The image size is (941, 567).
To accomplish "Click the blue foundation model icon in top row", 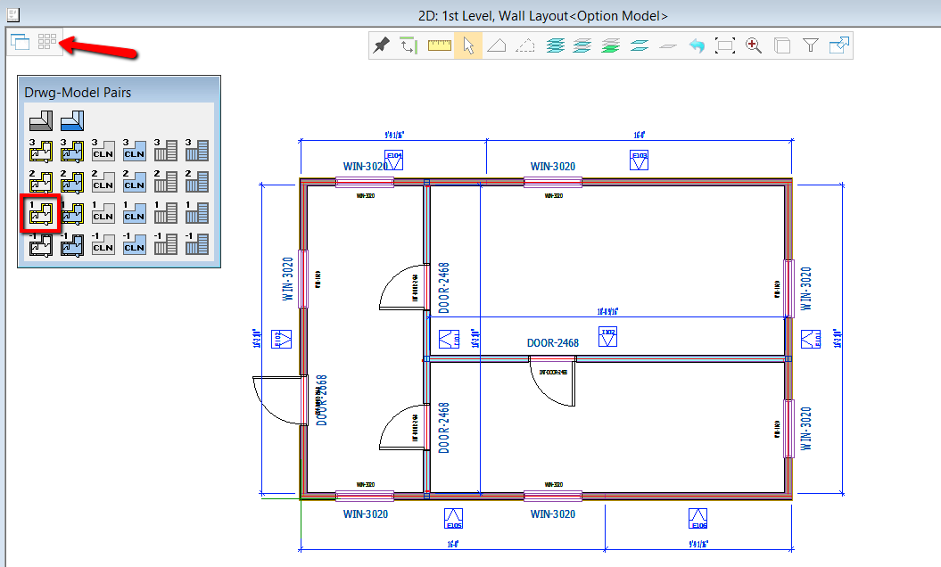I will [x=72, y=119].
